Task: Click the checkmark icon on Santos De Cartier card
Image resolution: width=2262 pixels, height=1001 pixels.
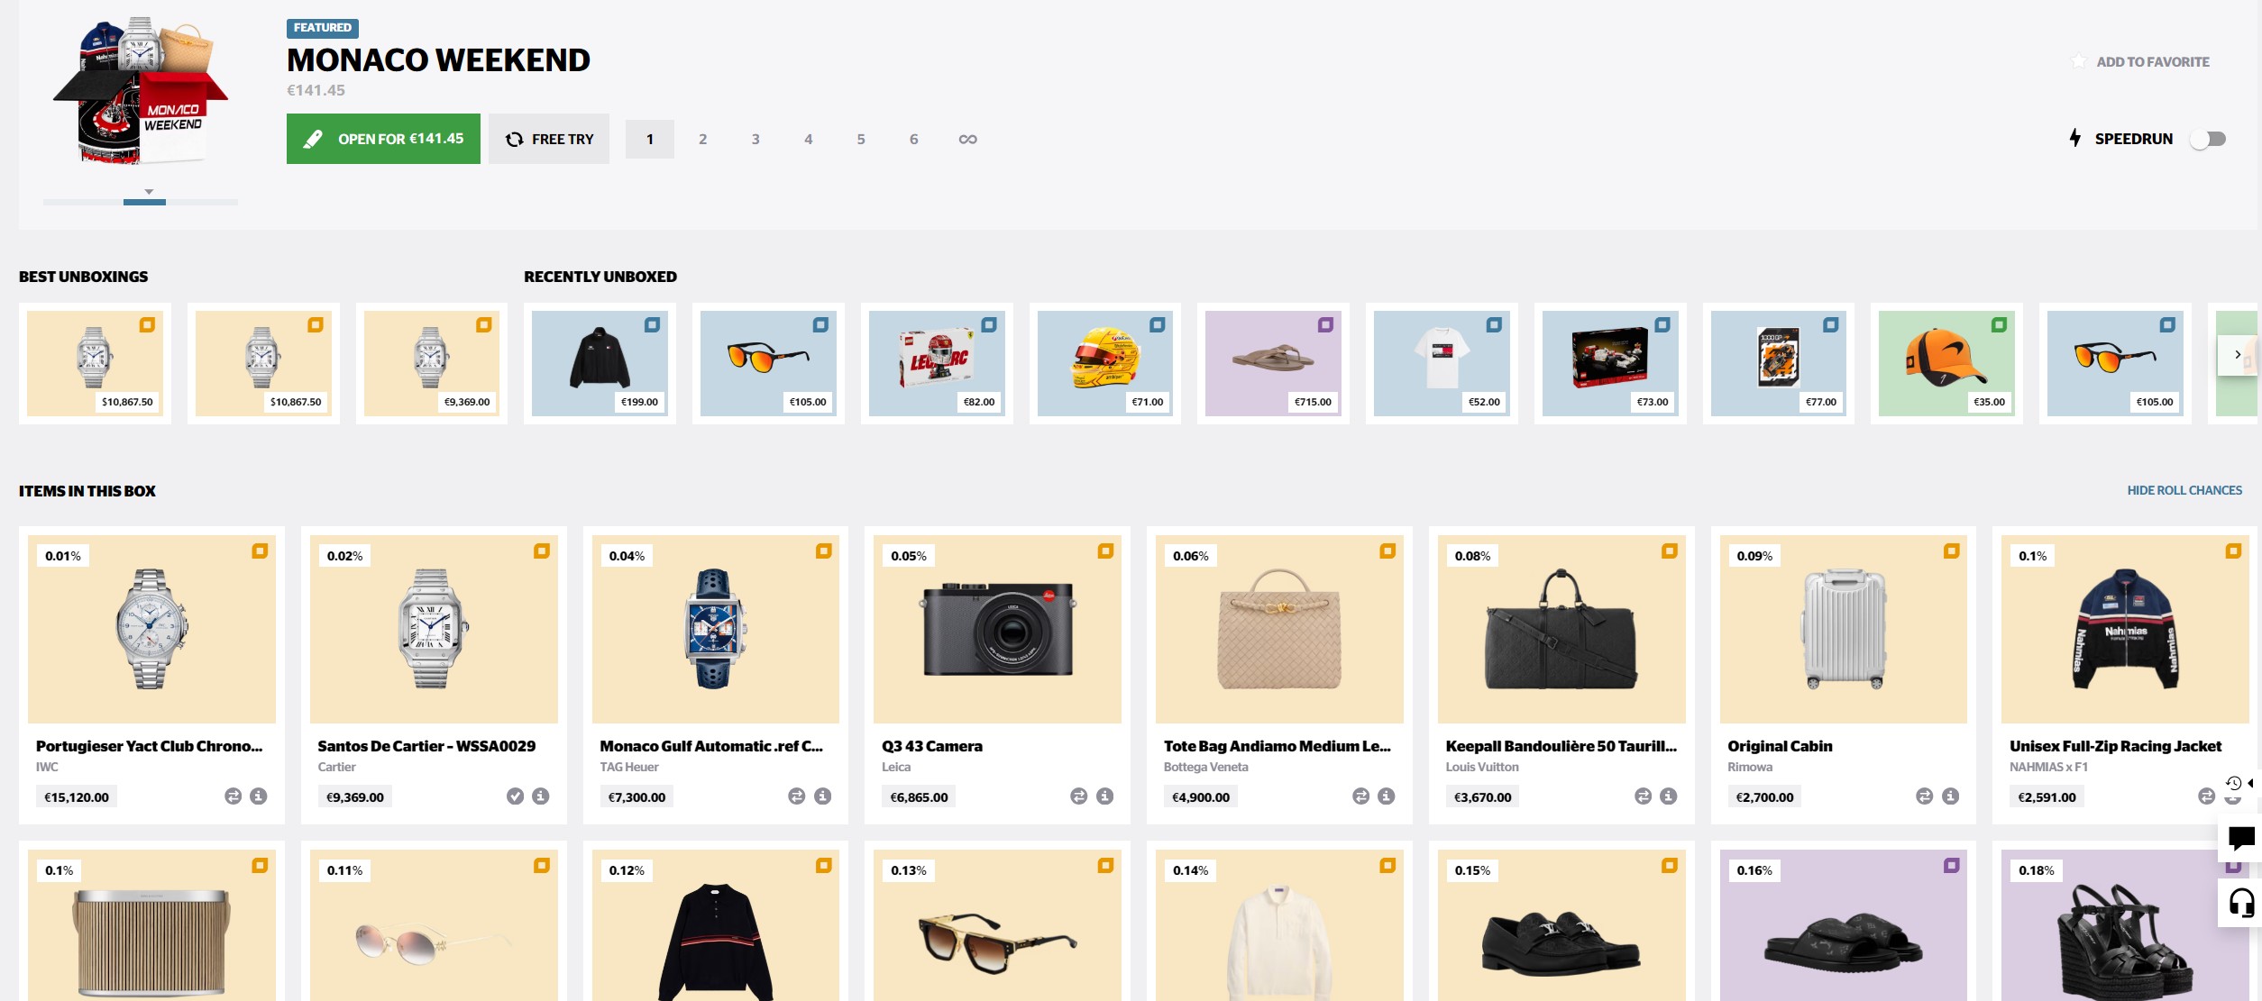Action: [515, 796]
